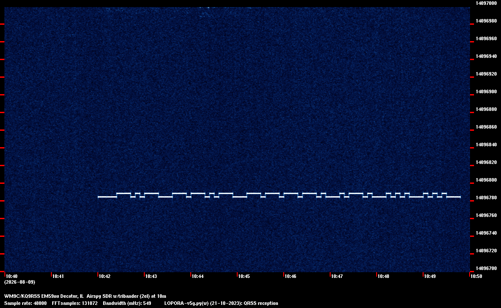The height and width of the screenshot is (308, 501).
Task: Click the 14096860 frequency label
Action: (x=486, y=127)
